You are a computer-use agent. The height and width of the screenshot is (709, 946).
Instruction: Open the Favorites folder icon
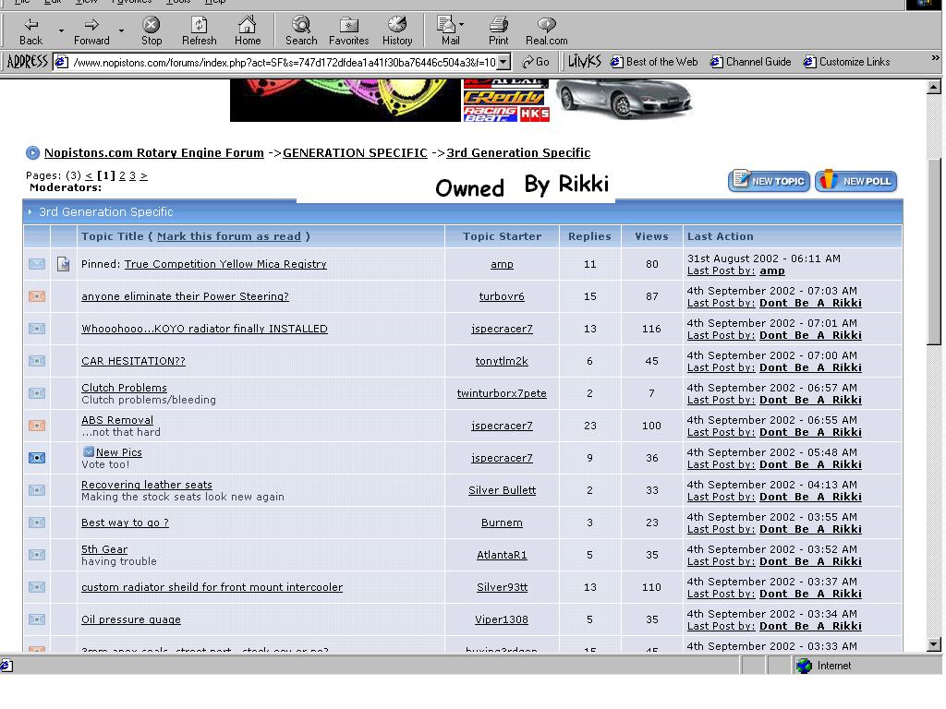click(x=348, y=25)
